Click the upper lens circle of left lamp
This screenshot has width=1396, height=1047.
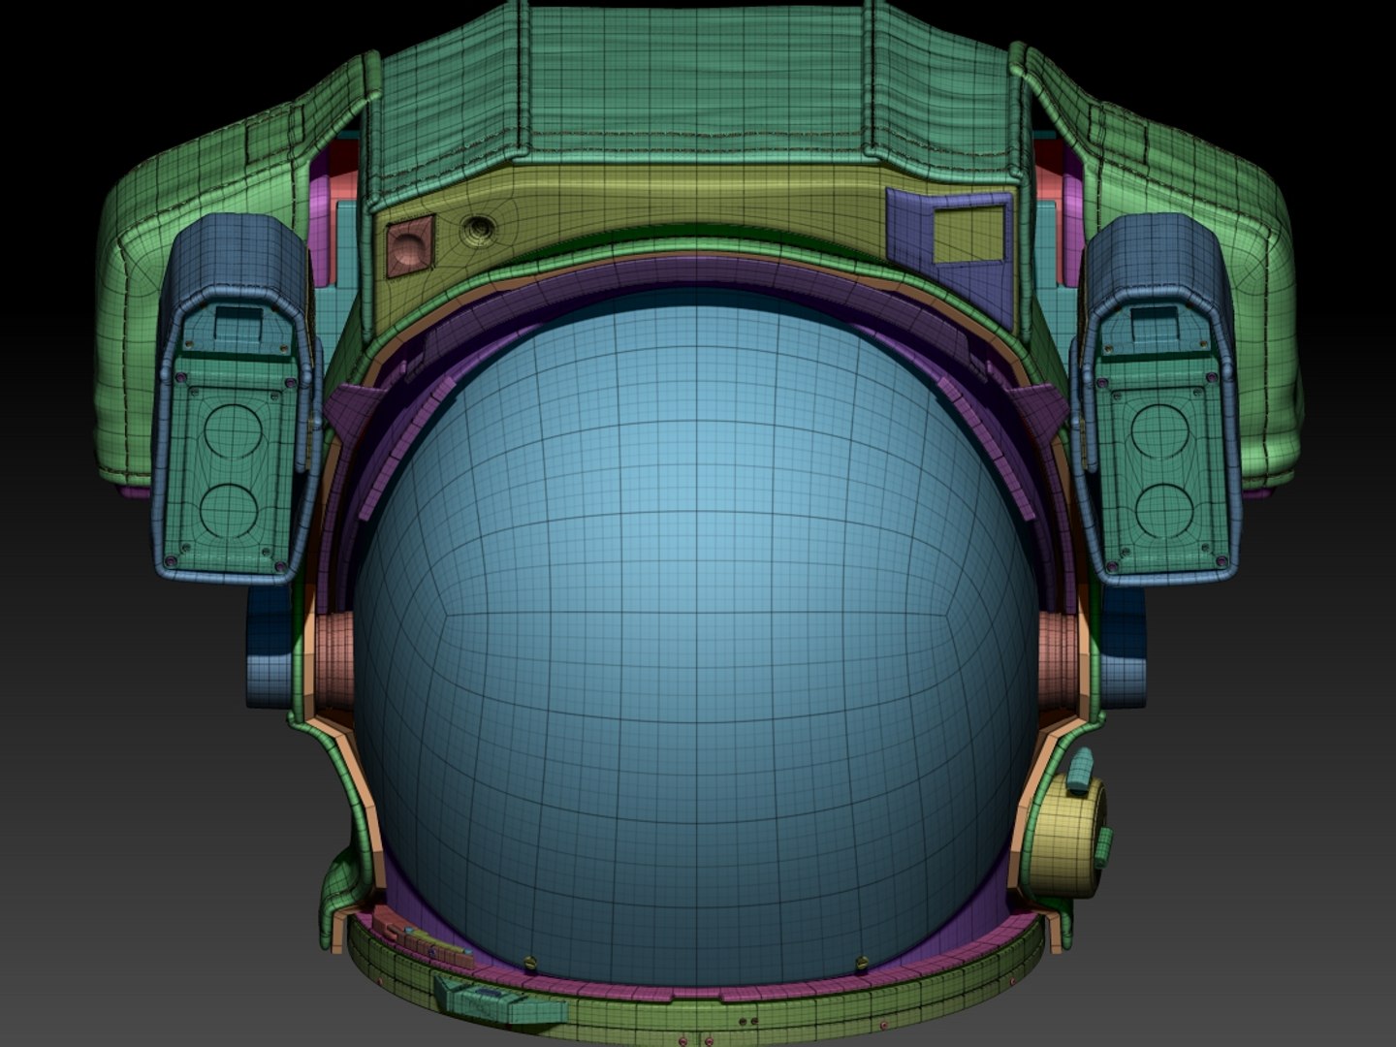click(x=233, y=430)
